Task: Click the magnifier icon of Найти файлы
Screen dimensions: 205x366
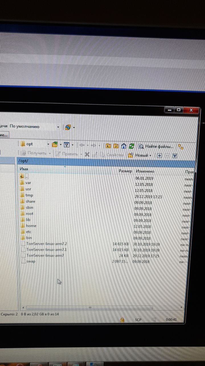Action: click(141, 146)
